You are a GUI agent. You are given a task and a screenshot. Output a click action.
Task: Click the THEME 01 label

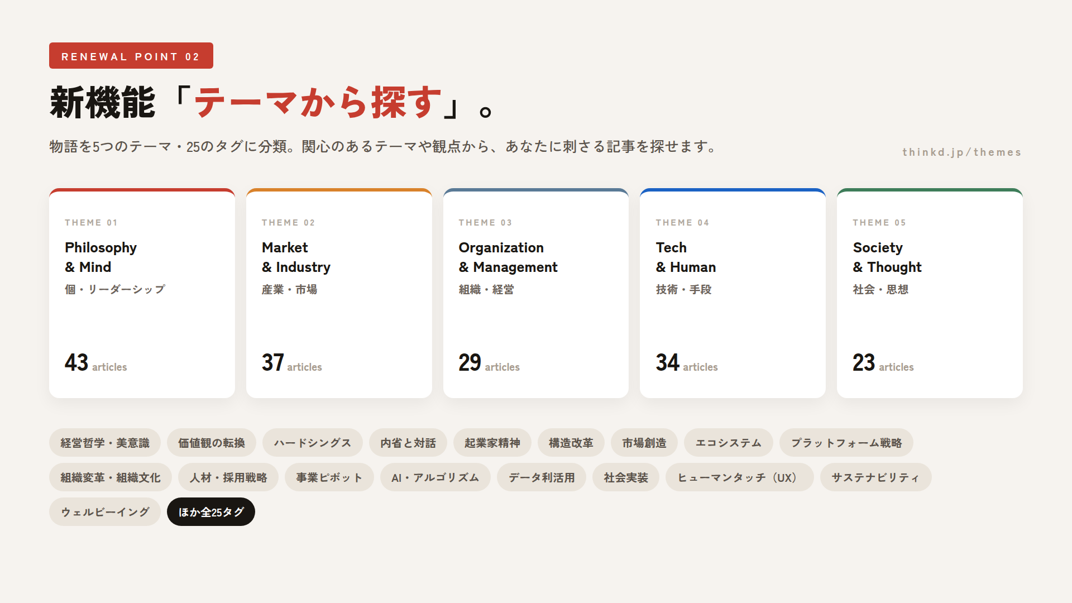[92, 223]
